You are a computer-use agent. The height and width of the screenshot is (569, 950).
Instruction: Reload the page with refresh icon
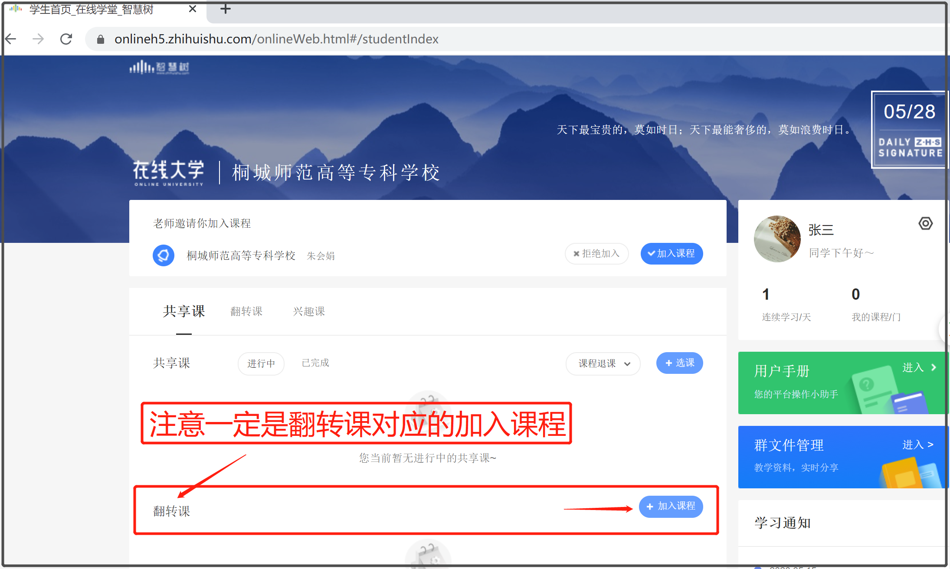pyautogui.click(x=66, y=39)
